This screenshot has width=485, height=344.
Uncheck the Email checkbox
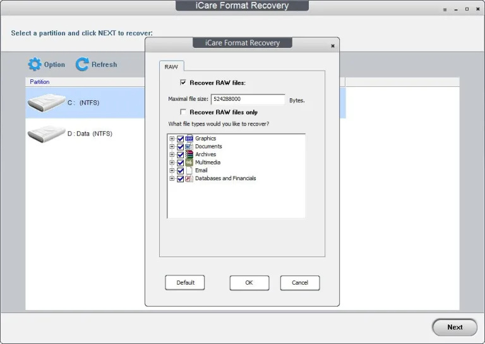pos(181,171)
